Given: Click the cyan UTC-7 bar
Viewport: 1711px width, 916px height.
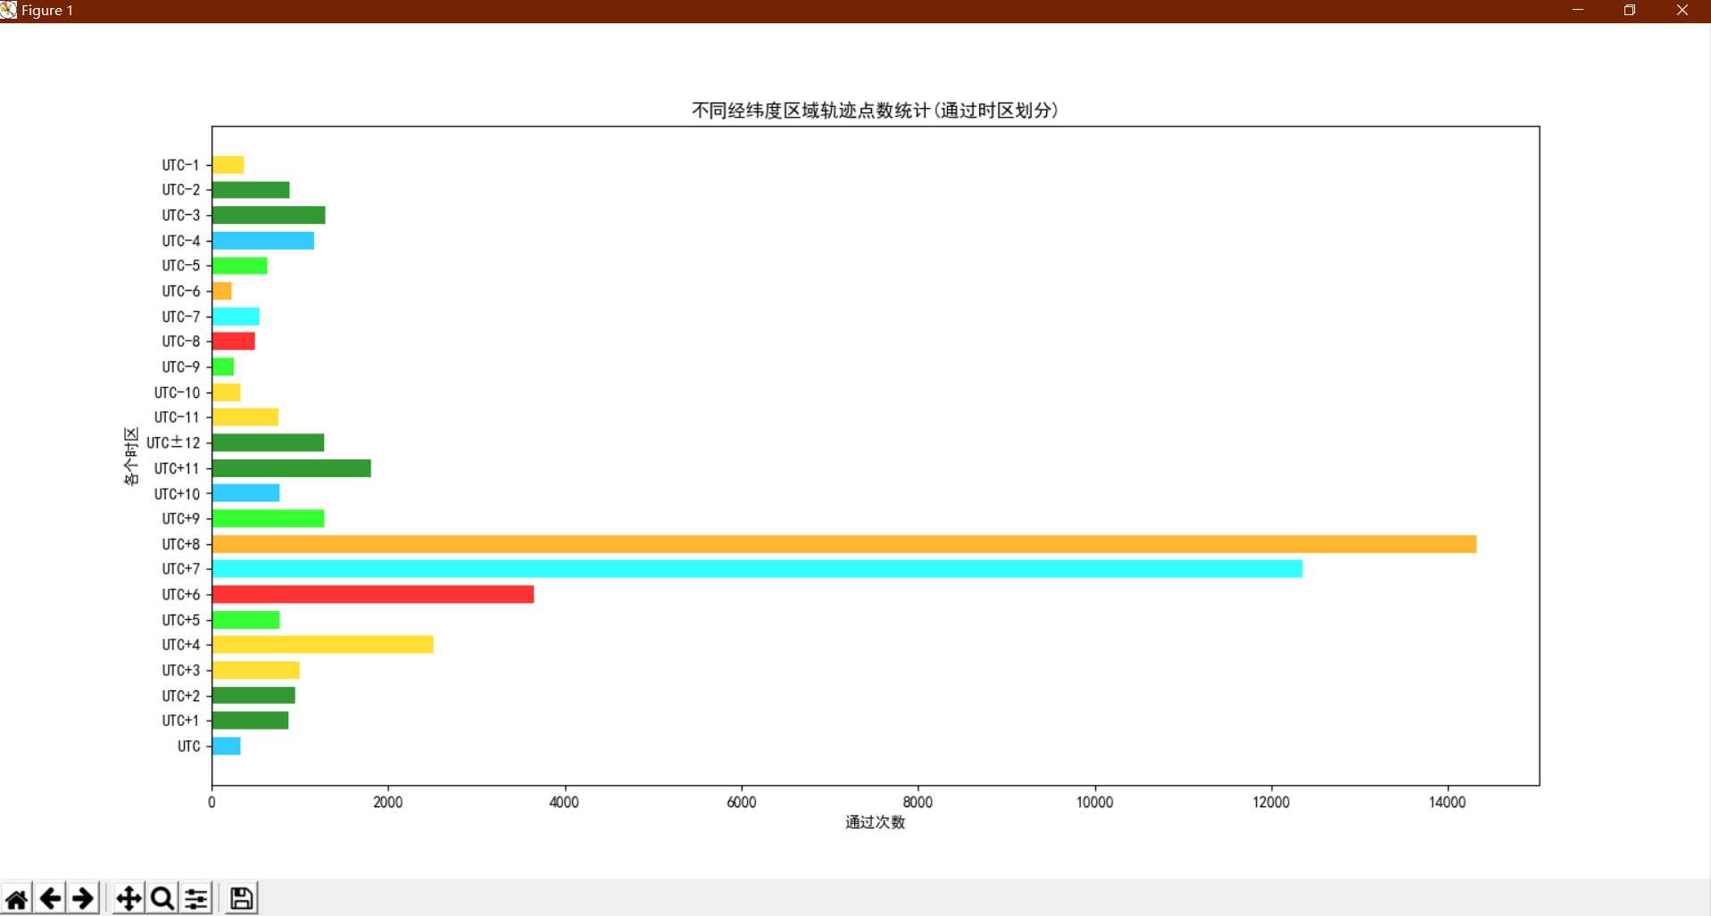Looking at the screenshot, I should point(236,317).
